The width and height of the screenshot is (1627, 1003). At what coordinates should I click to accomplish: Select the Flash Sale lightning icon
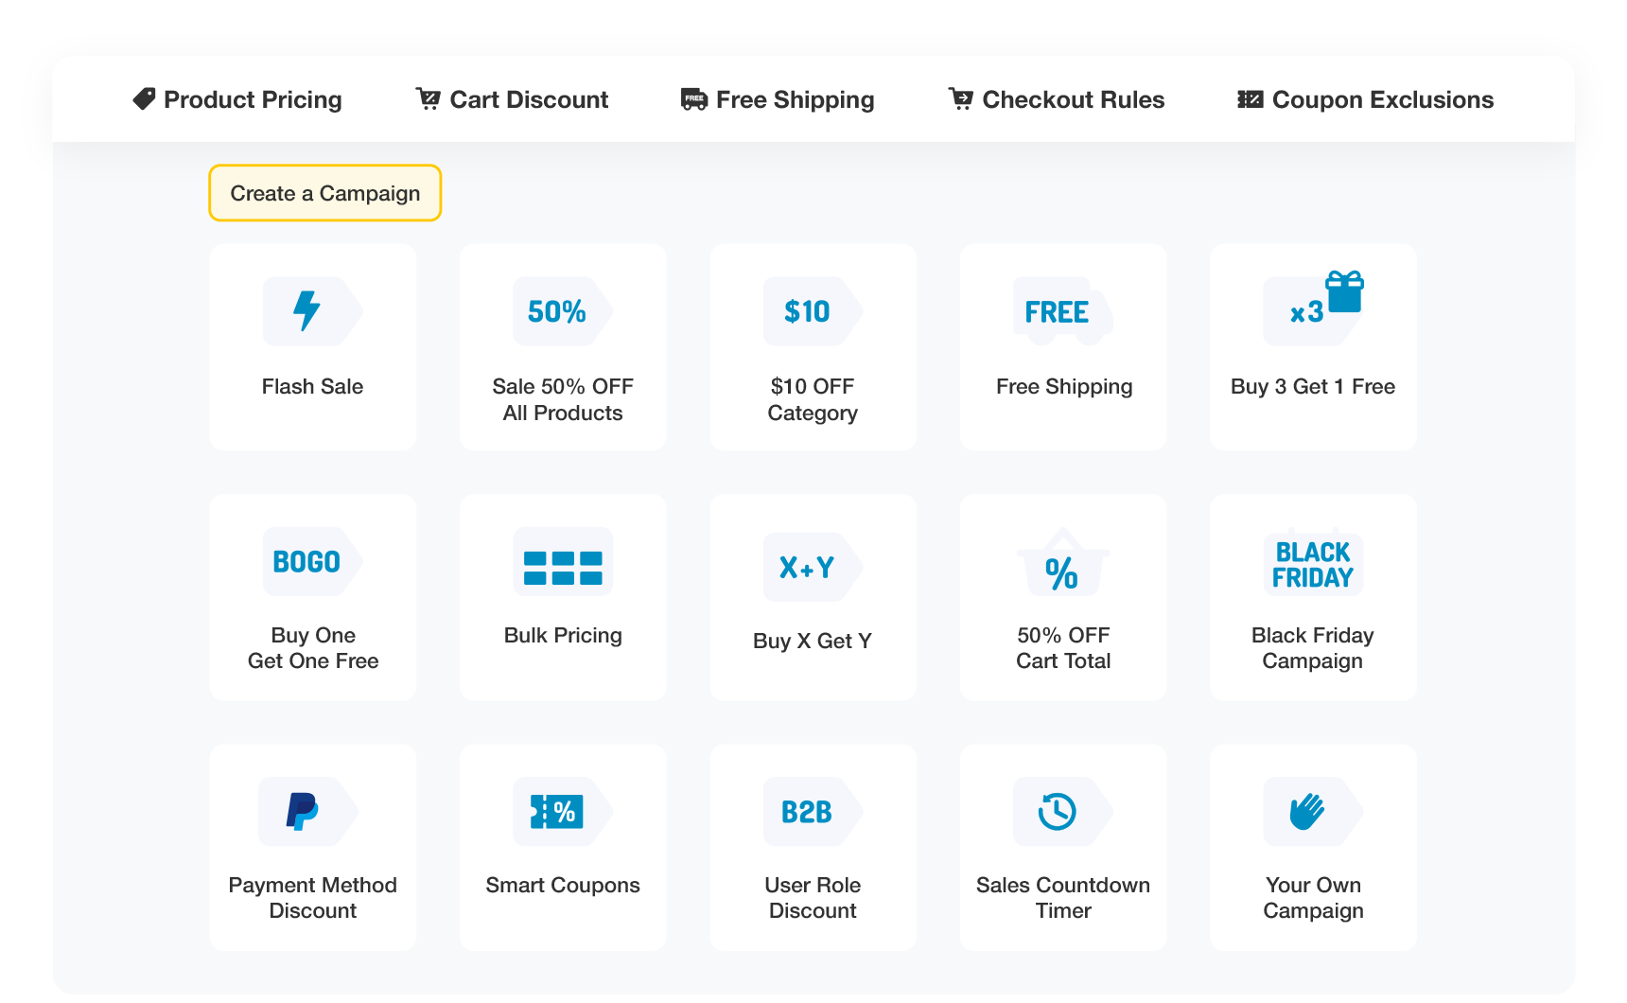(x=312, y=310)
